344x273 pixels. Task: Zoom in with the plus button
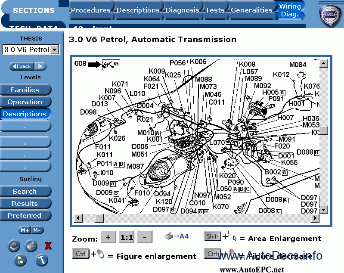click(x=108, y=237)
